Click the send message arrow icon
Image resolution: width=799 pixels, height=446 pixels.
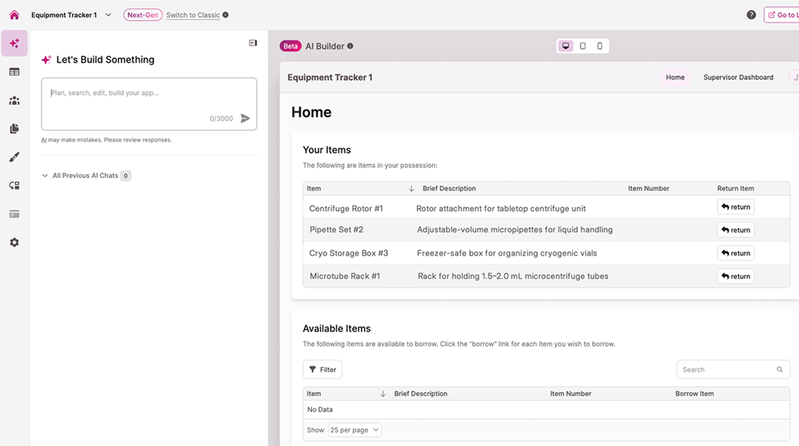pos(245,118)
